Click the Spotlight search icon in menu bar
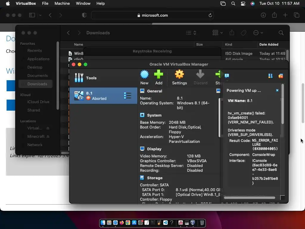The width and height of the screenshot is (305, 229). [233, 4]
